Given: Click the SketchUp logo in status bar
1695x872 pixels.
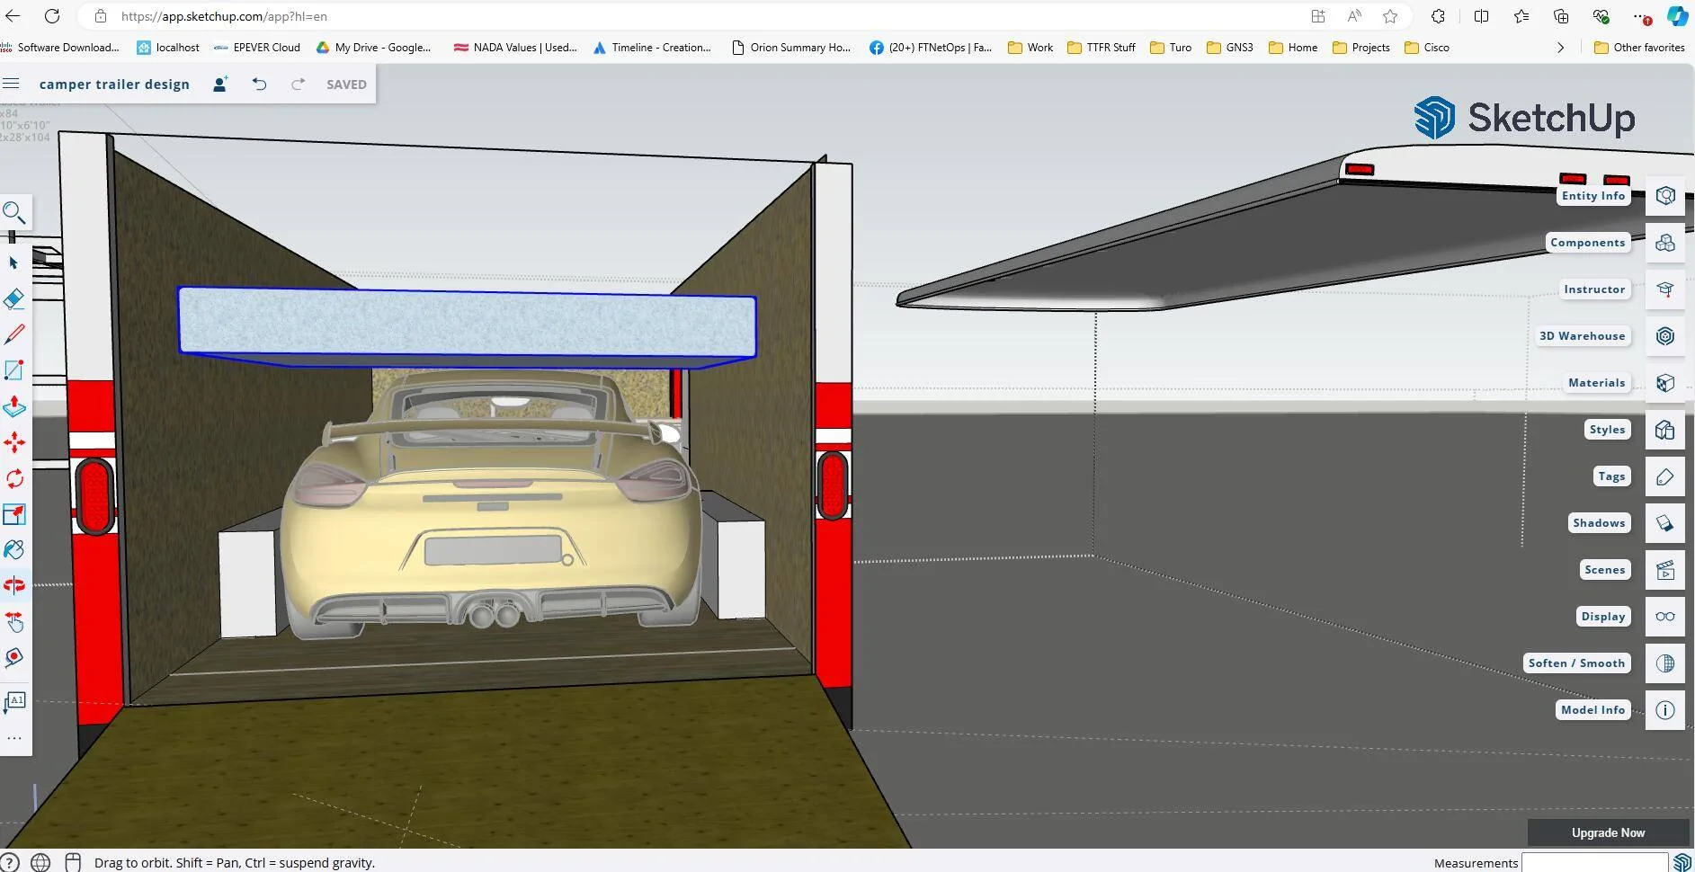Looking at the screenshot, I should click(1682, 862).
